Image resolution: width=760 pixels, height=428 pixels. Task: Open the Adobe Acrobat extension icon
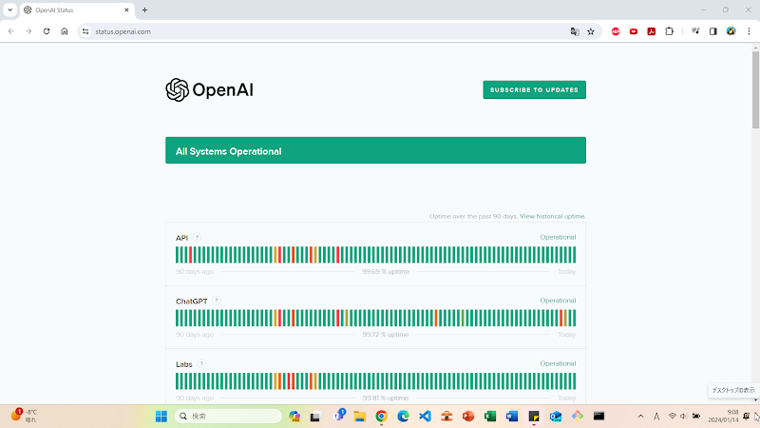652,31
